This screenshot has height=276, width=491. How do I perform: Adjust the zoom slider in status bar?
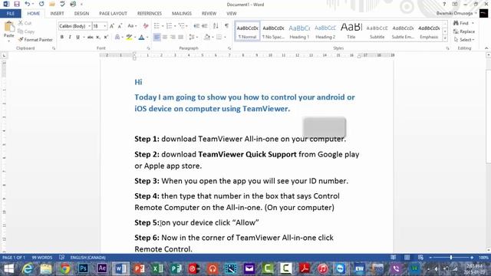(451, 258)
